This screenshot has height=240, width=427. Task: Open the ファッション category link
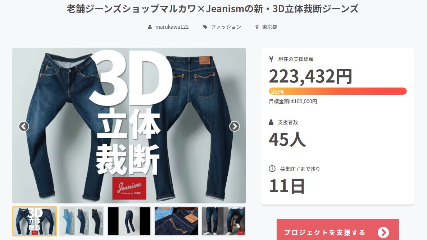226,27
